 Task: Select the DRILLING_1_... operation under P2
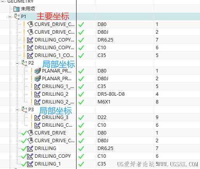58,86
